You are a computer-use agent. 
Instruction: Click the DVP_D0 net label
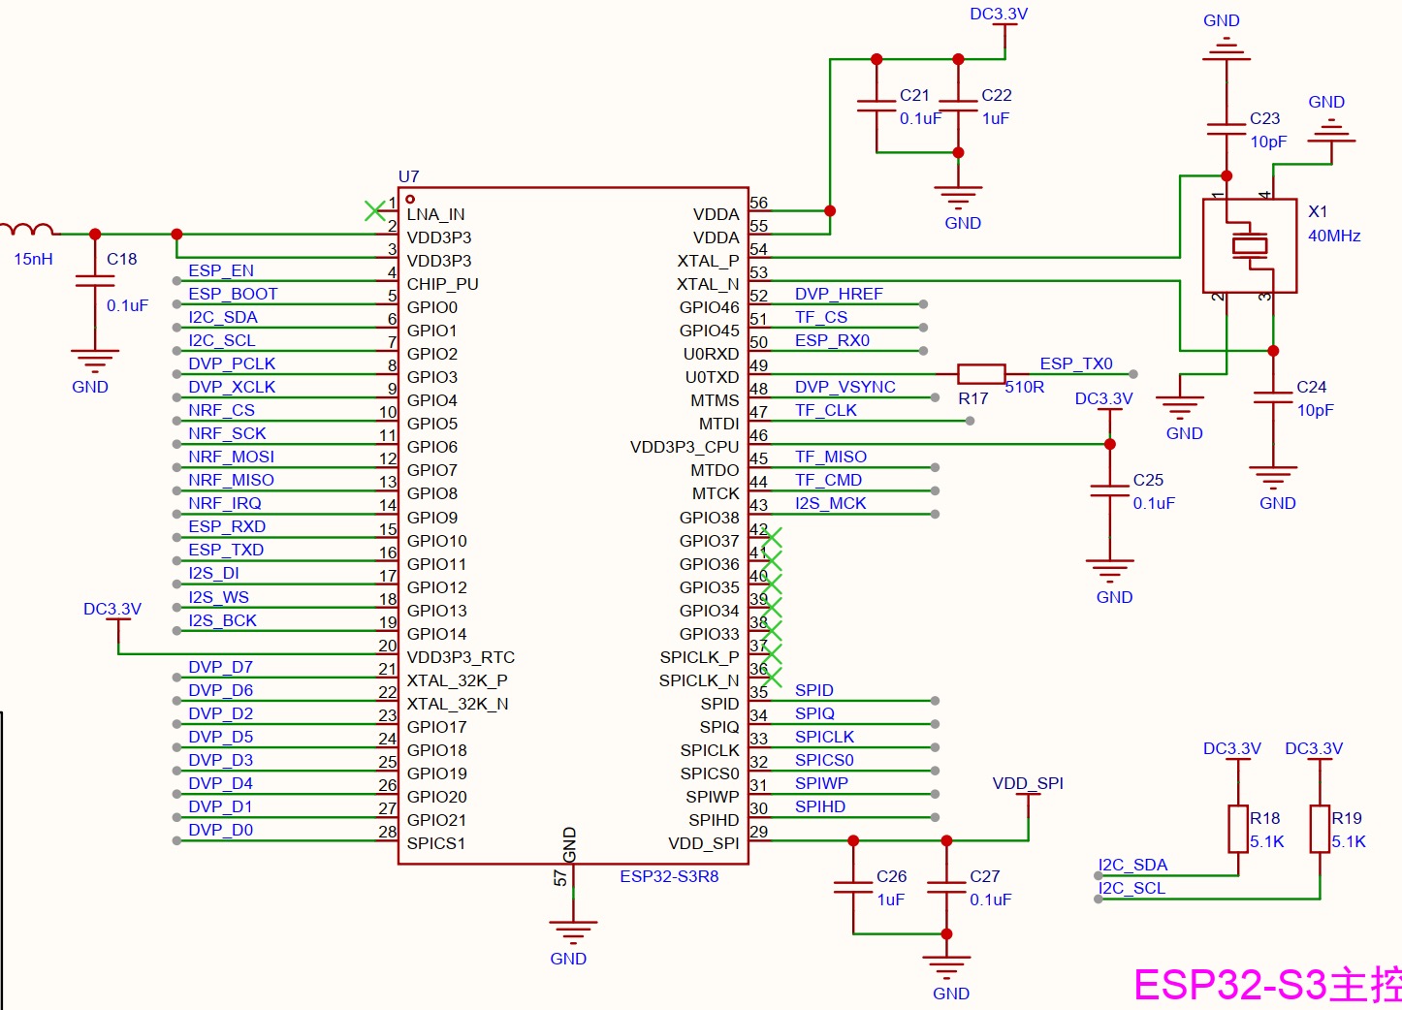click(220, 830)
